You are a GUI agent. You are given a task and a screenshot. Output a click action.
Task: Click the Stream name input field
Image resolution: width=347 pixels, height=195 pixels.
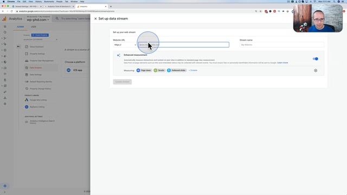pyautogui.click(x=282, y=45)
